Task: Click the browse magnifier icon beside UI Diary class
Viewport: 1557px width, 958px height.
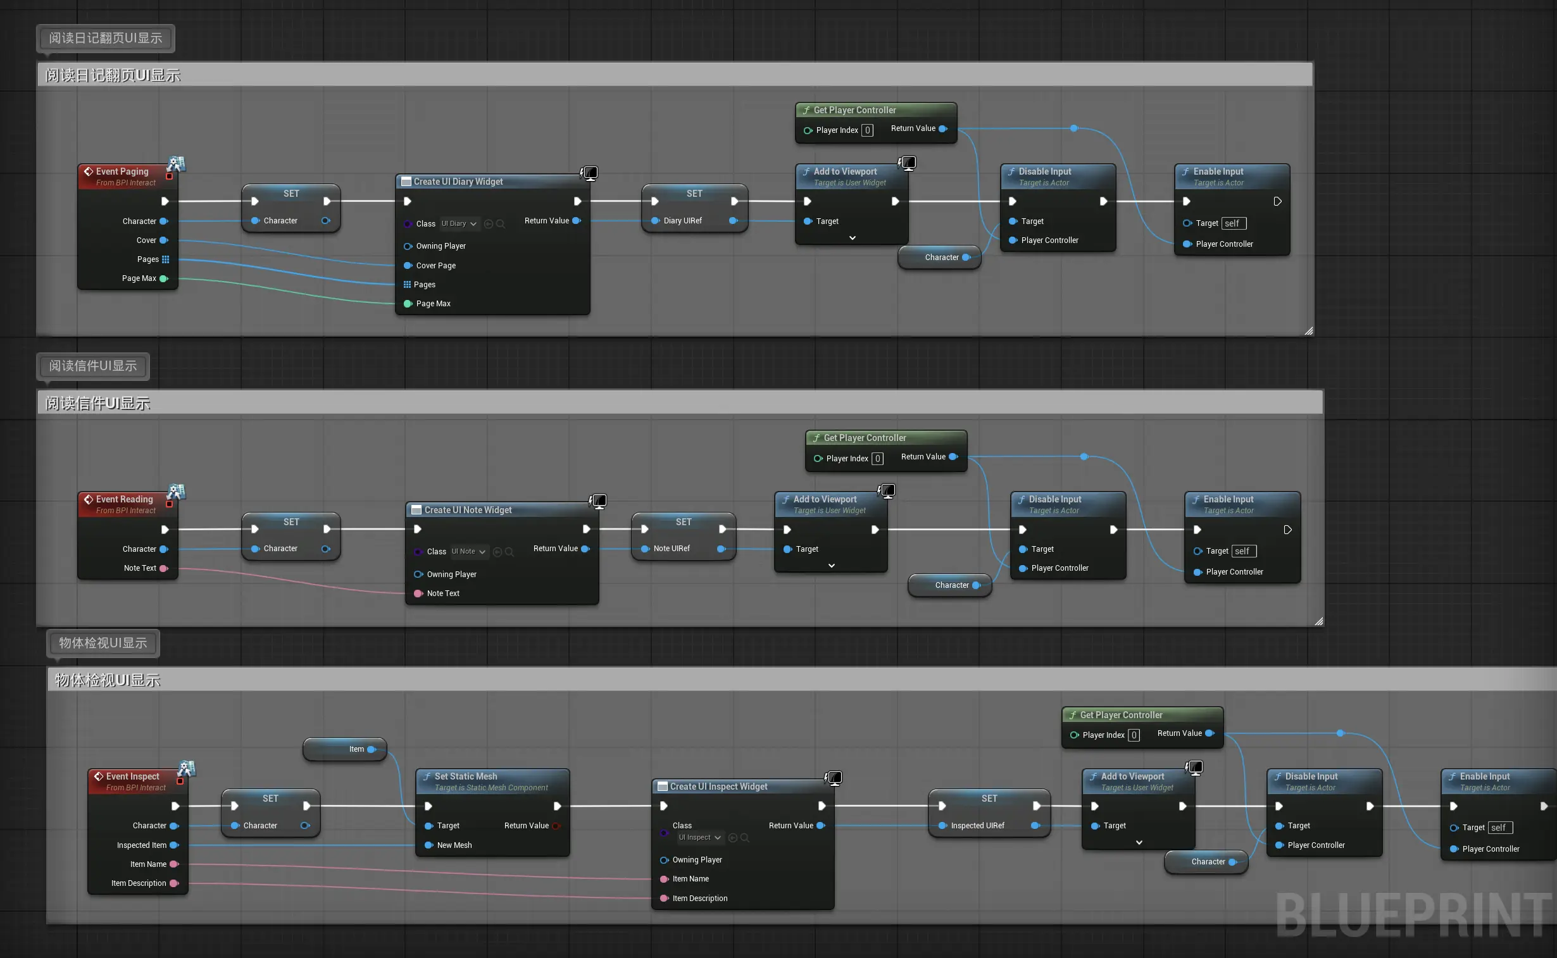Action: 501,223
